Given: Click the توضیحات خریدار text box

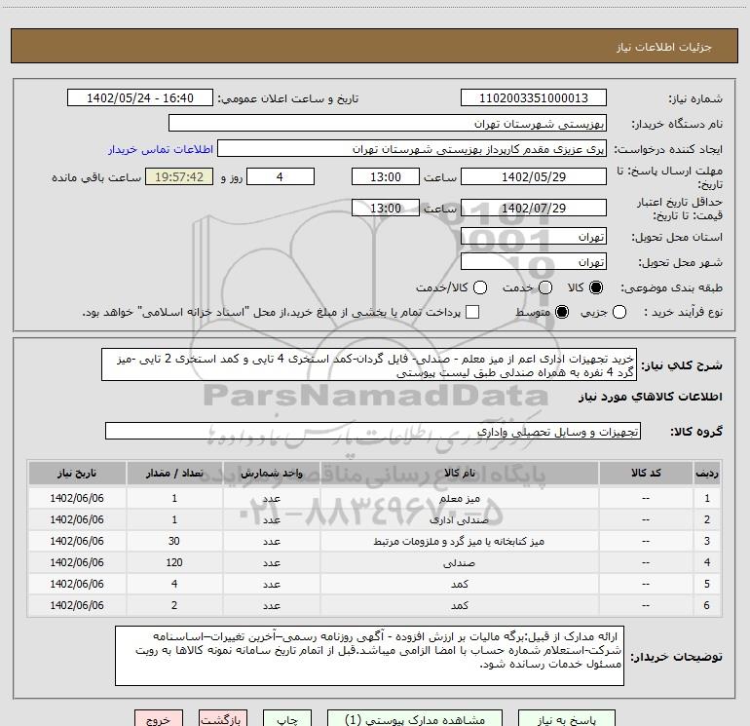Looking at the screenshot, I should click(369, 656).
